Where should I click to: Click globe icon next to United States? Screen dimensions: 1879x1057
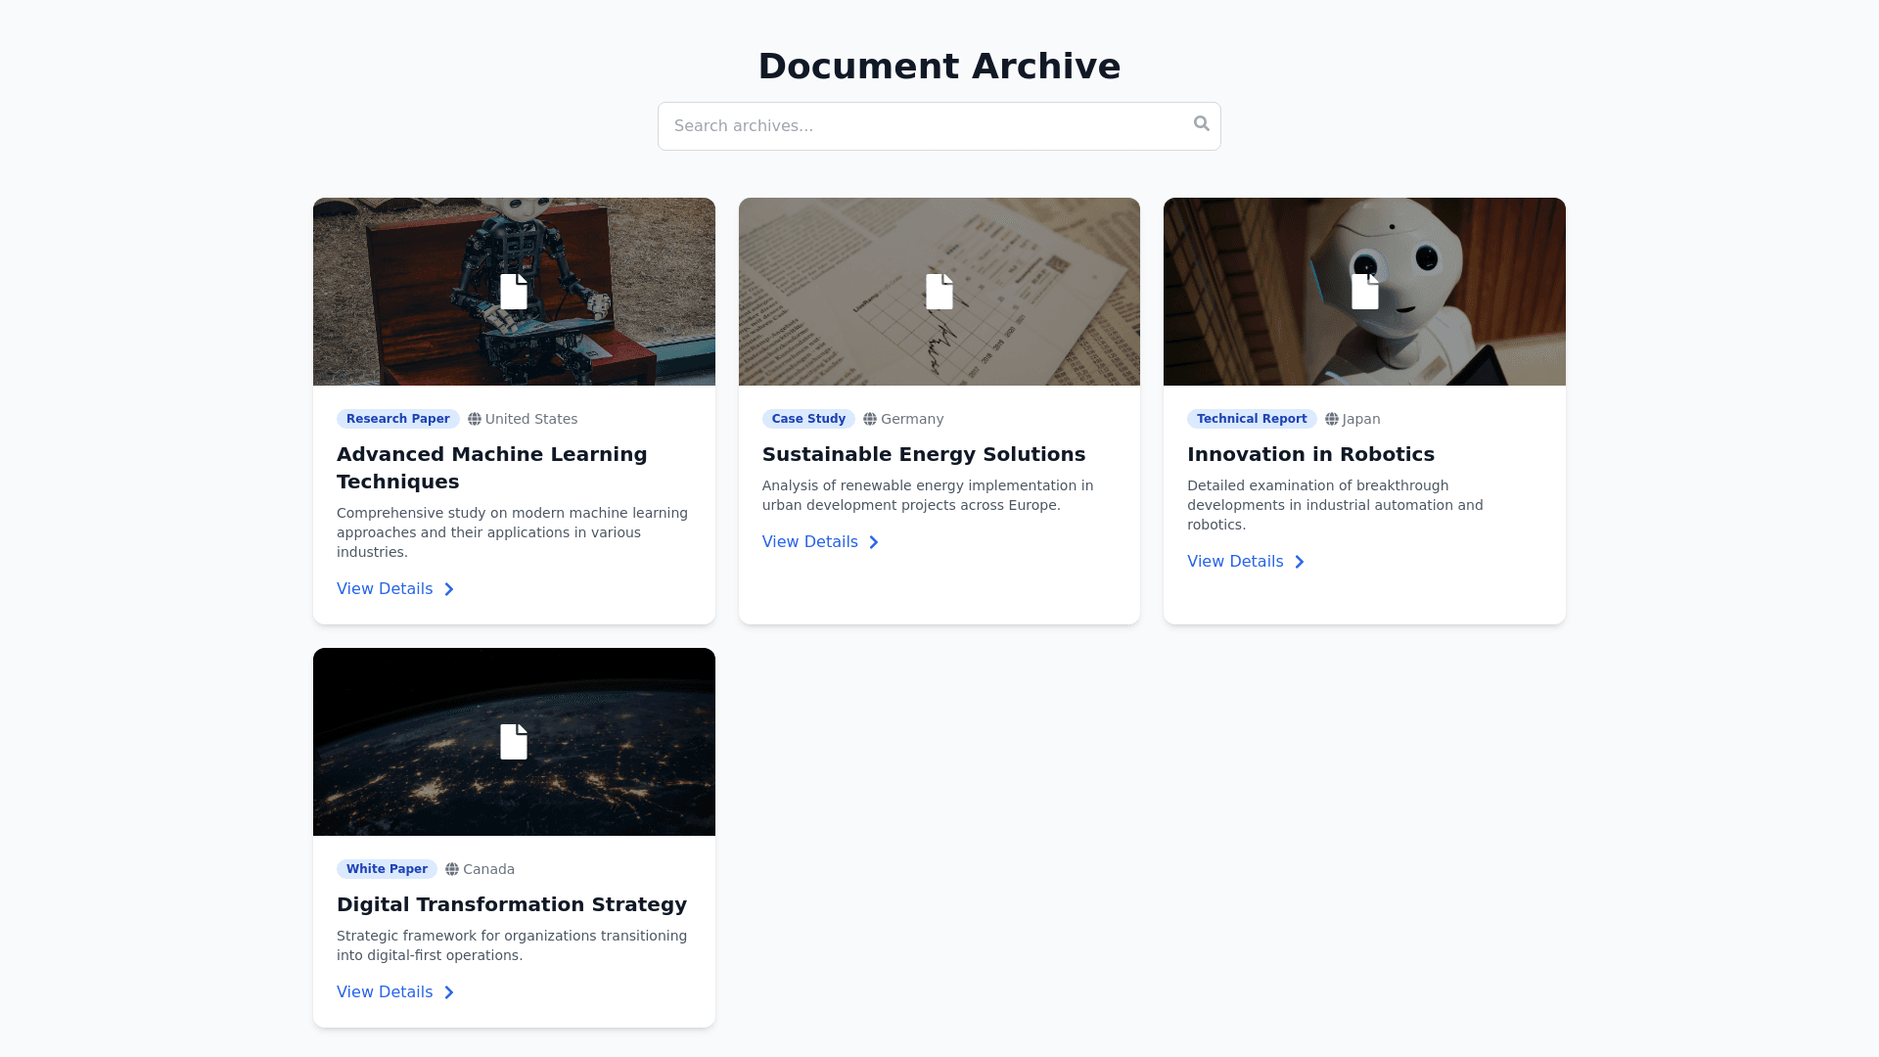pyautogui.click(x=475, y=419)
